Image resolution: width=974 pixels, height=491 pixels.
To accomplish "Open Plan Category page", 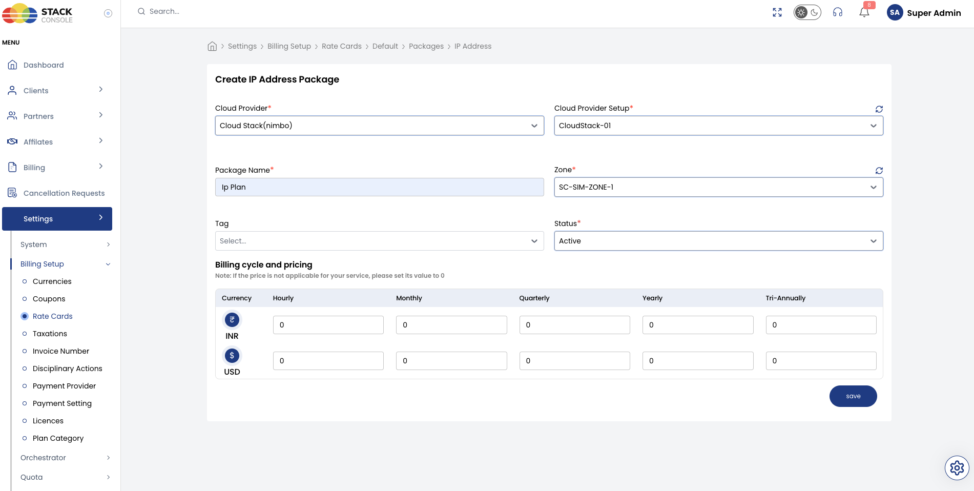I will point(58,438).
